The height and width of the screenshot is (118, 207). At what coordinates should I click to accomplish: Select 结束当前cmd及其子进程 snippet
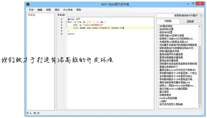click(x=172, y=35)
